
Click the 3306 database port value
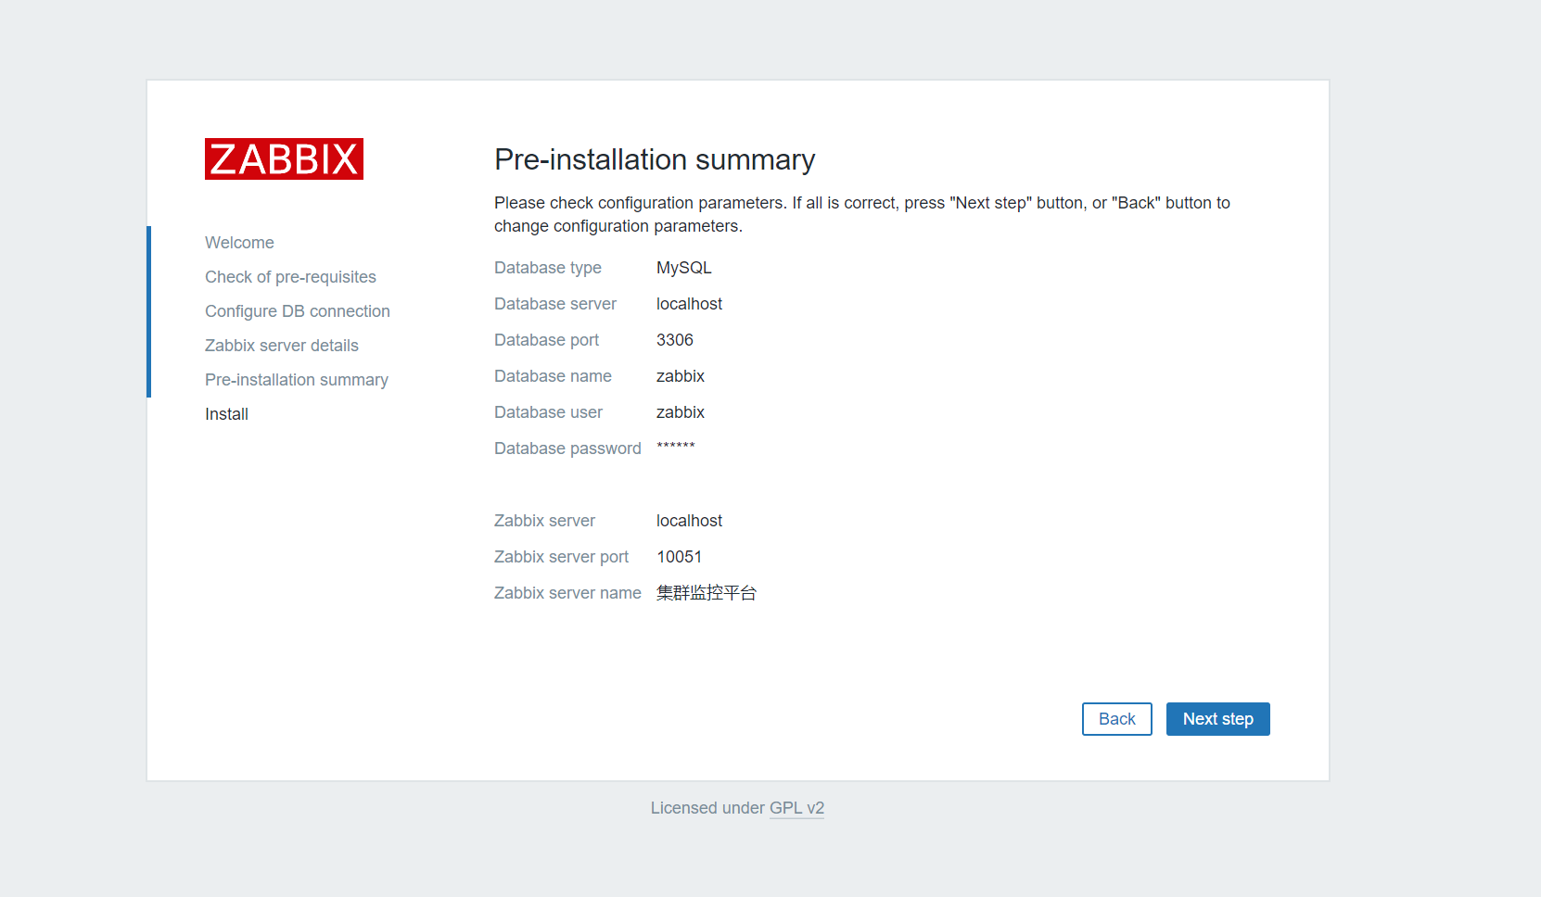click(675, 340)
